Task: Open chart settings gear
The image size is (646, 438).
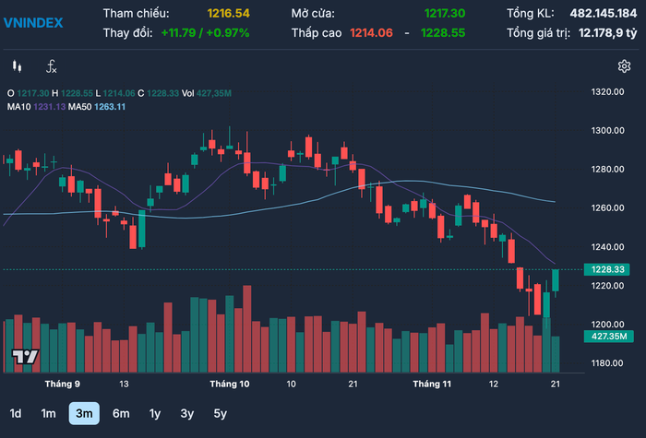Action: tap(624, 66)
